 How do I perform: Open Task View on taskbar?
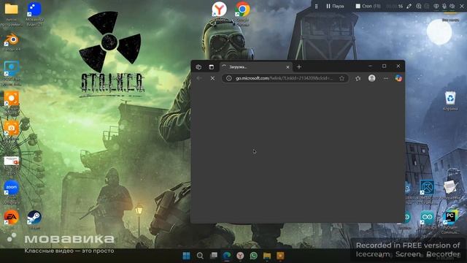coord(214,256)
